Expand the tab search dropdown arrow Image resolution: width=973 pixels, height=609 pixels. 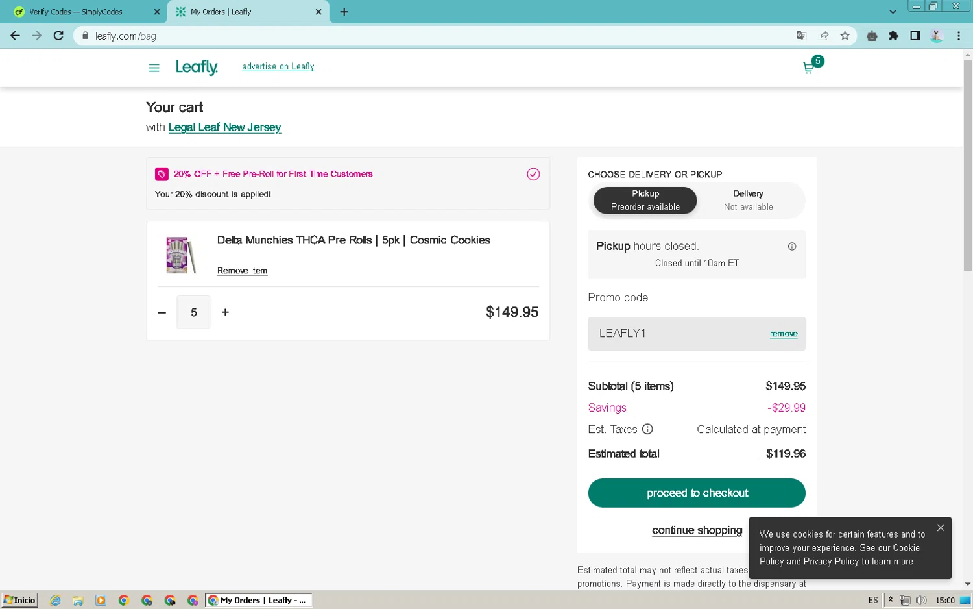(893, 12)
